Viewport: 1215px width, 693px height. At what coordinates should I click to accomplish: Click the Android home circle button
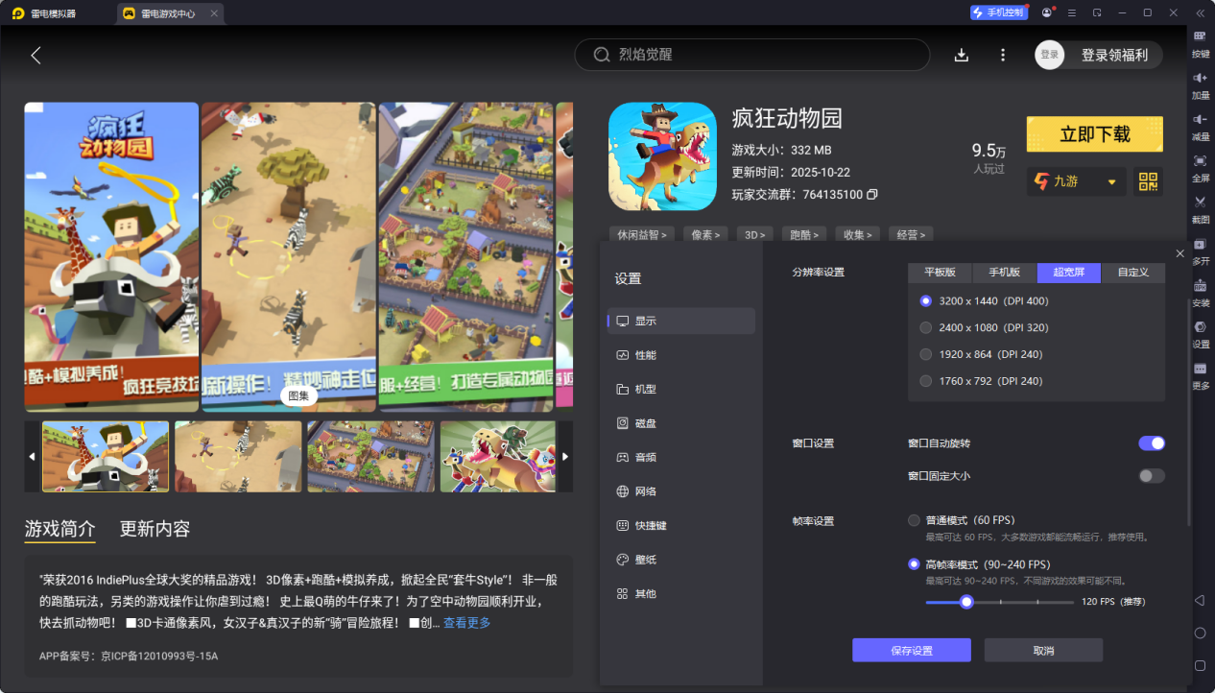[x=1200, y=633]
